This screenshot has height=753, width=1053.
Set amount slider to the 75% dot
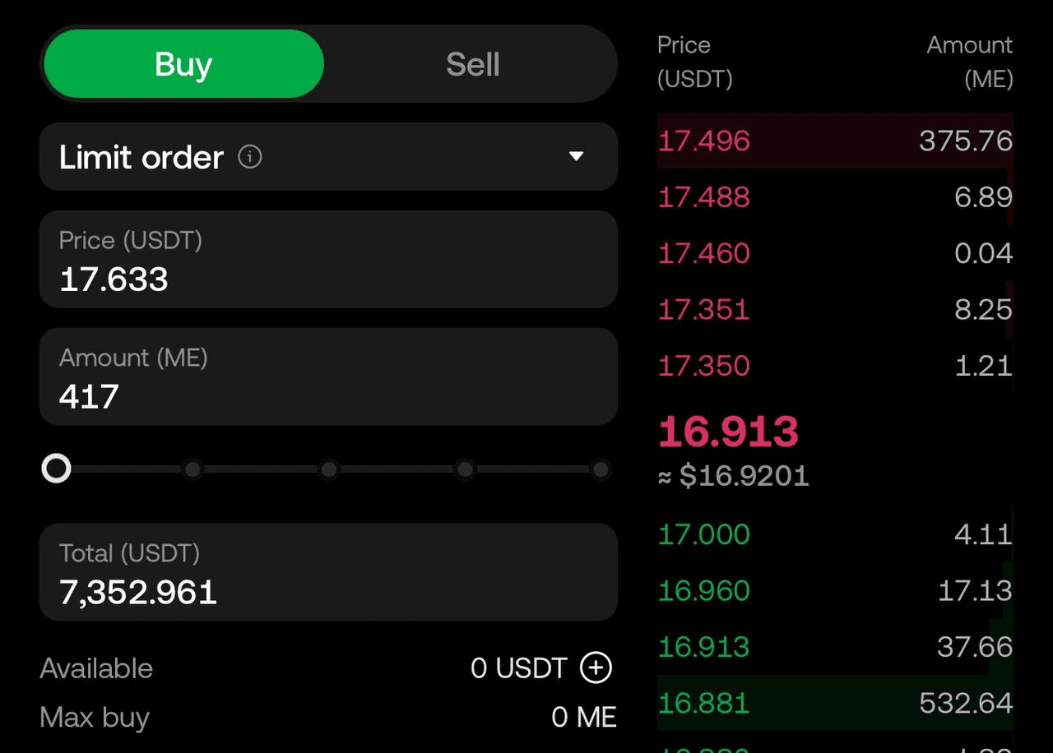coord(465,469)
